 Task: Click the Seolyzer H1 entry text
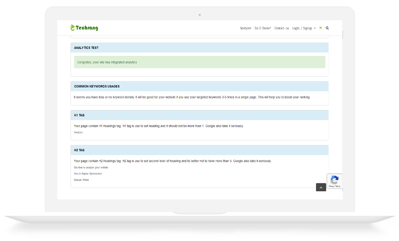tap(78, 132)
